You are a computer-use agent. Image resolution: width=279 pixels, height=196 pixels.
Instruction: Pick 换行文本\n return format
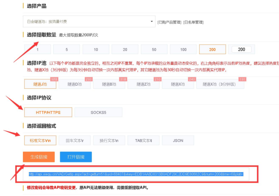[x=109, y=140]
